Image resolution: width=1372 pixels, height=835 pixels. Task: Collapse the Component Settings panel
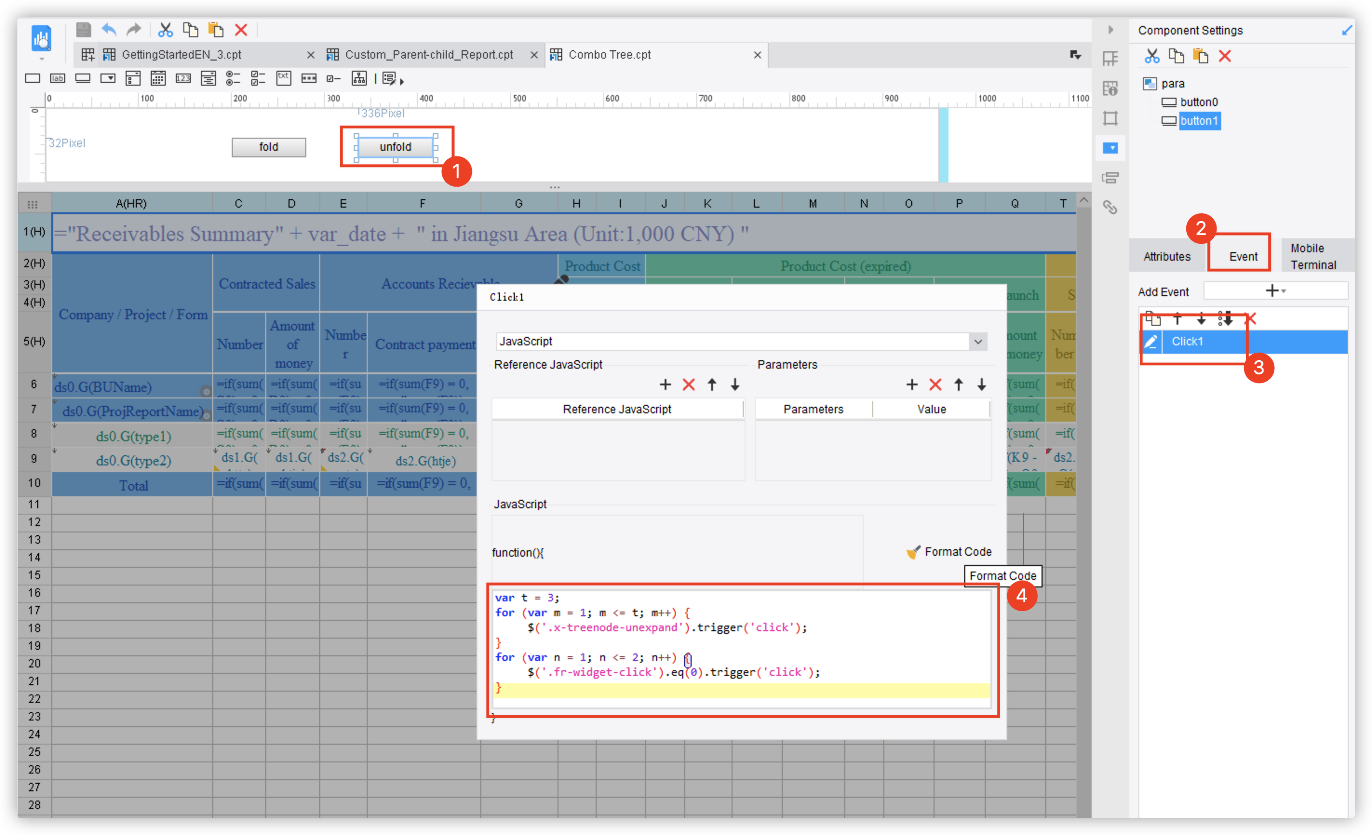pyautogui.click(x=1111, y=29)
